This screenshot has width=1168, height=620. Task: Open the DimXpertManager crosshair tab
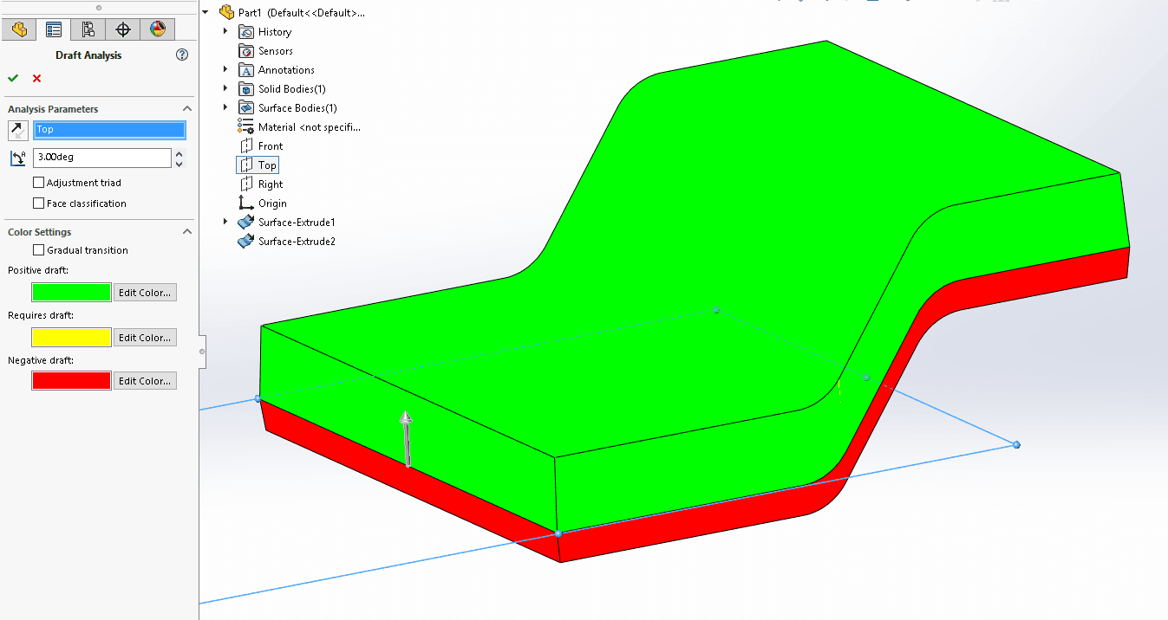click(123, 29)
